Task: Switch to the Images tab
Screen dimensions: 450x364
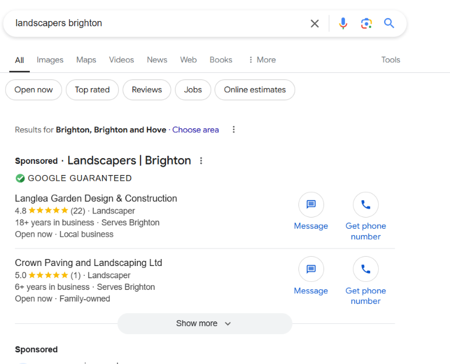Action: 50,60
